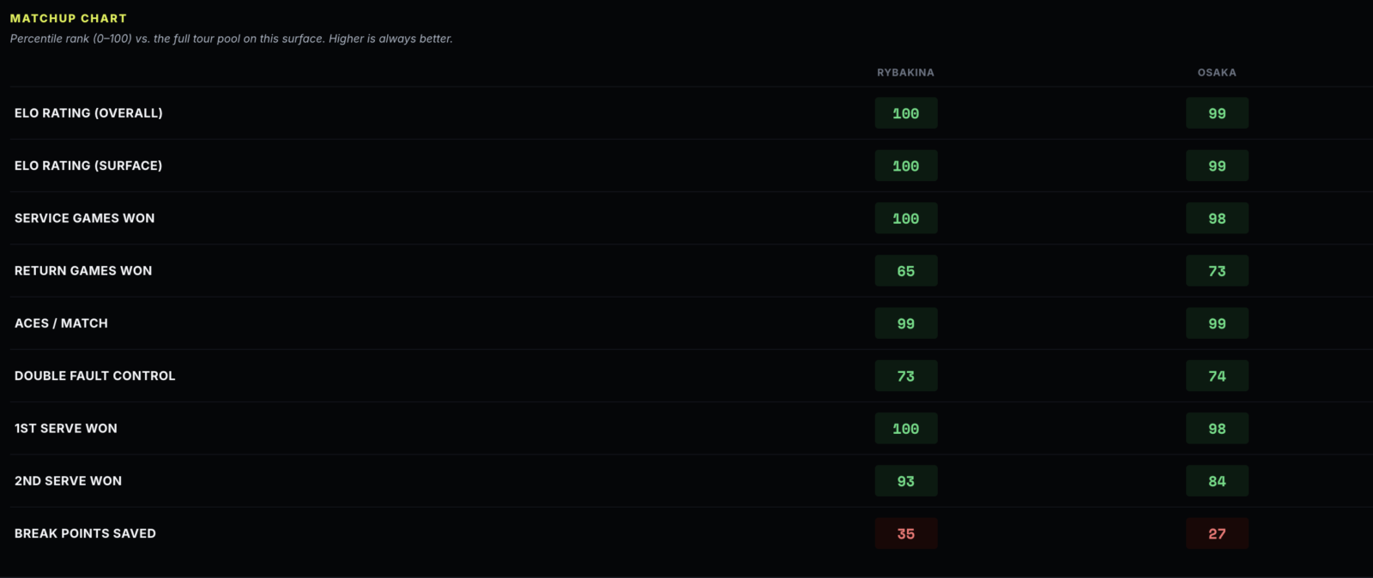The height and width of the screenshot is (578, 1373).
Task: Select the RYBAKINA column header
Action: (x=905, y=73)
